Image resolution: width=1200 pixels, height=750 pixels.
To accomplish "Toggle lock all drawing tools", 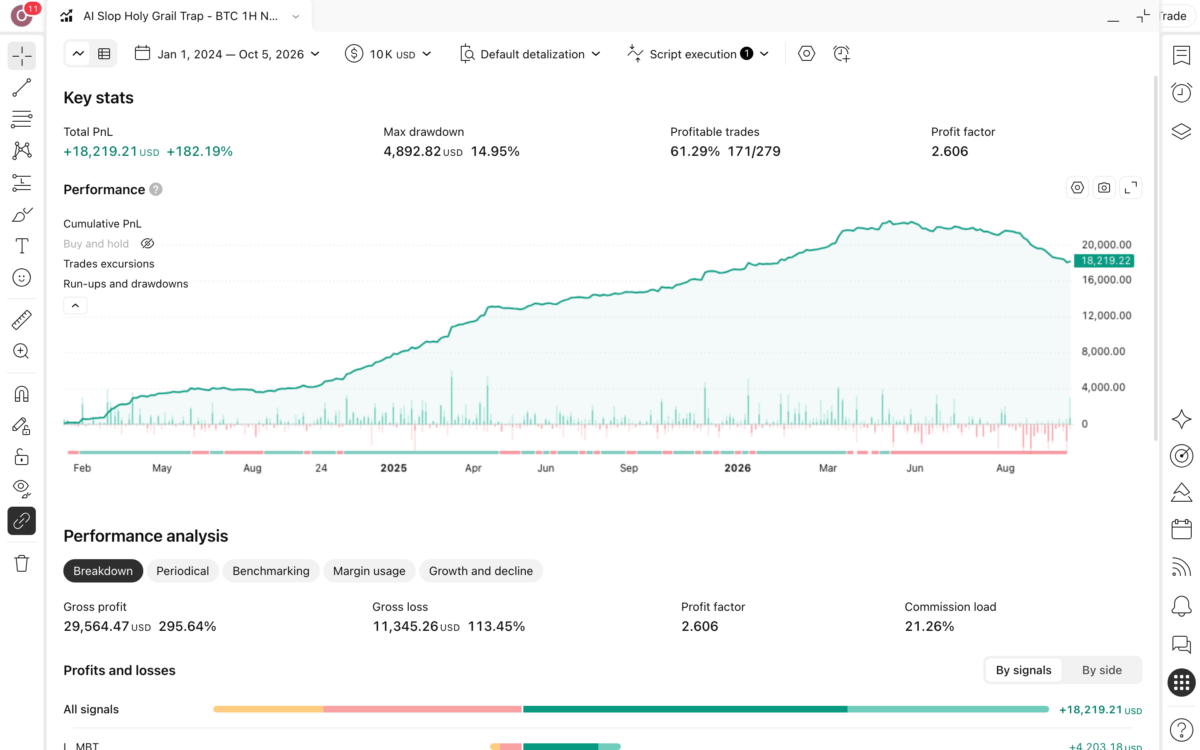I will click(21, 457).
